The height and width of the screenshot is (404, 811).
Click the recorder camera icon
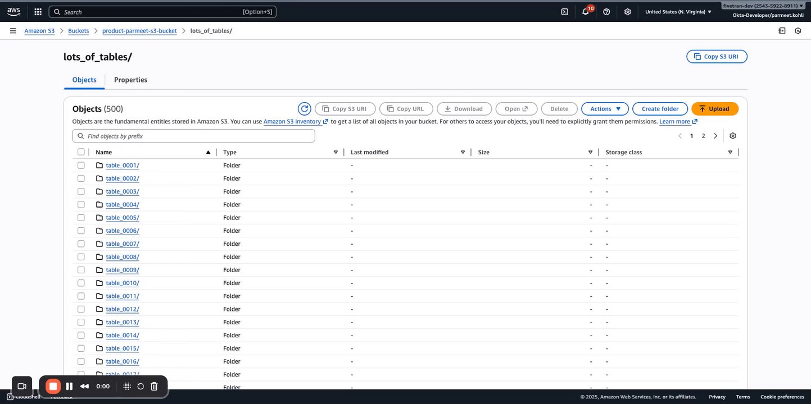pyautogui.click(x=22, y=386)
